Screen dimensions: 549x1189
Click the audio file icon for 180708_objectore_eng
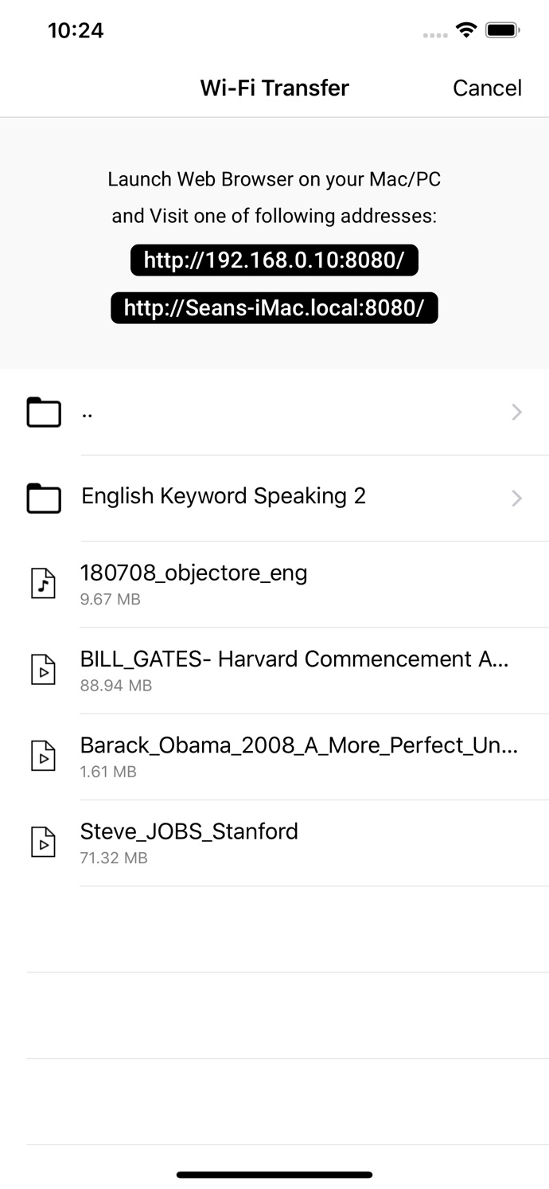pos(44,584)
